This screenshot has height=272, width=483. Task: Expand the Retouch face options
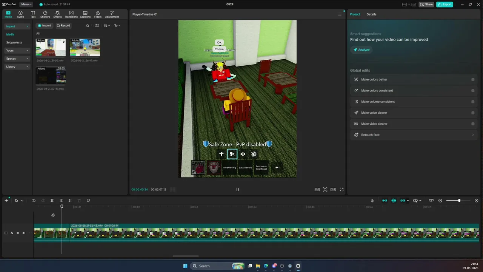(473, 135)
